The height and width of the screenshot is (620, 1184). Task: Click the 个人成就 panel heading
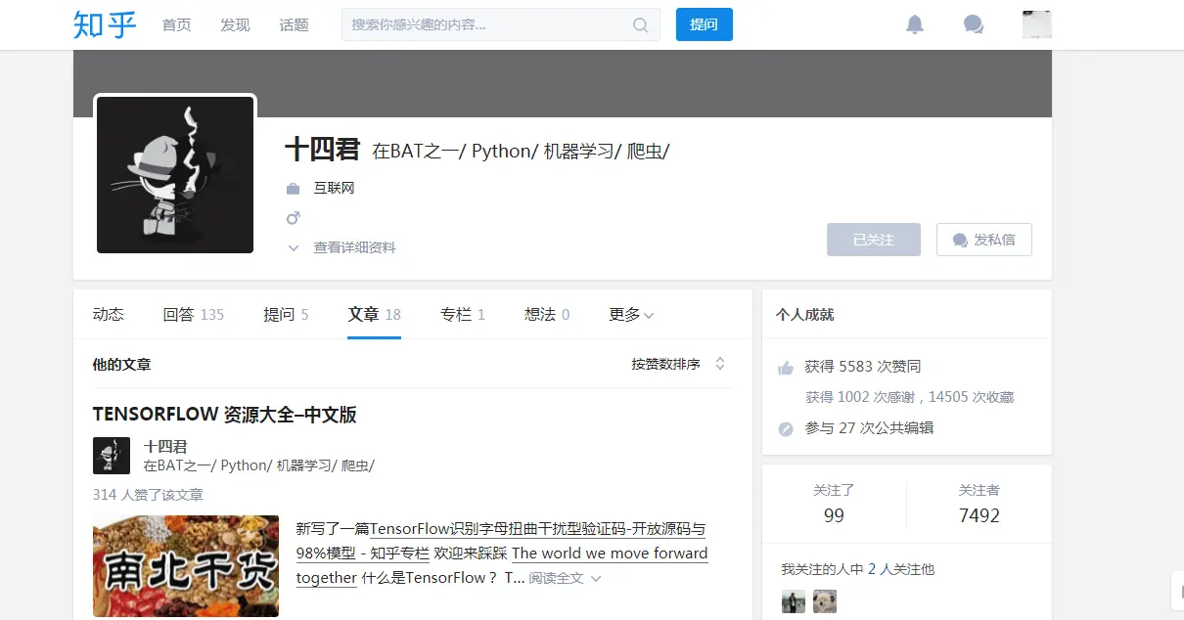tap(805, 315)
